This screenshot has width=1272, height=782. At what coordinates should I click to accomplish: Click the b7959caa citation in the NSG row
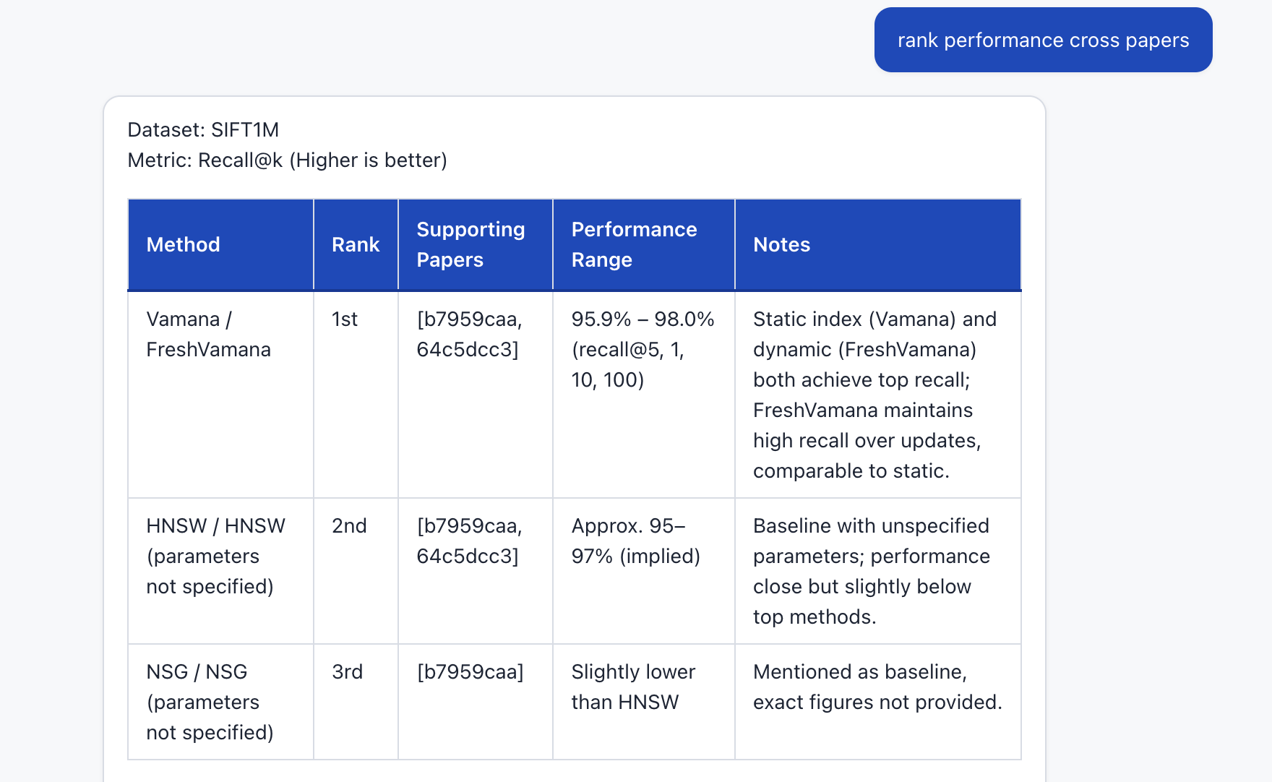pos(470,672)
